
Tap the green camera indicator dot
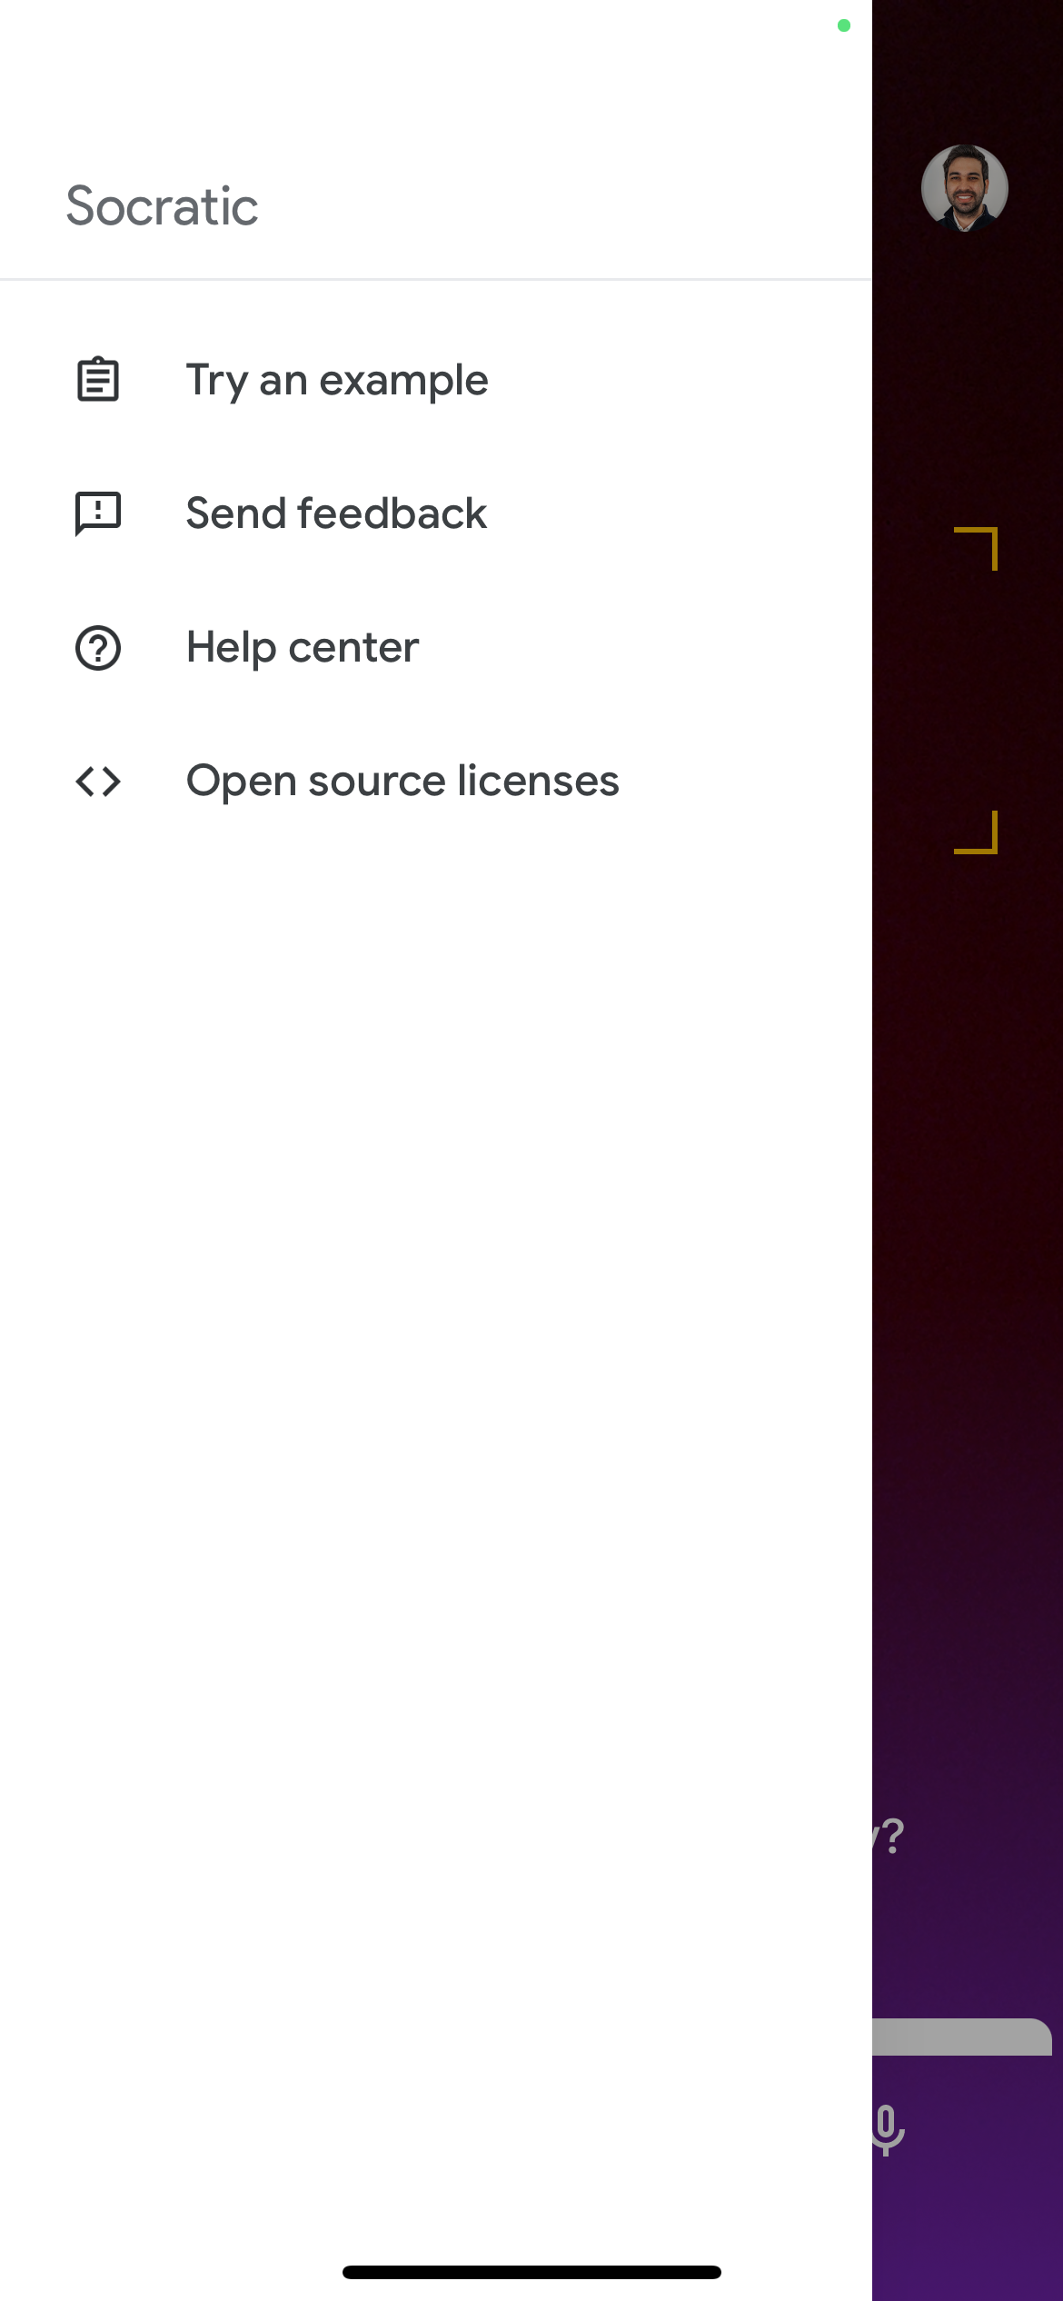(843, 25)
